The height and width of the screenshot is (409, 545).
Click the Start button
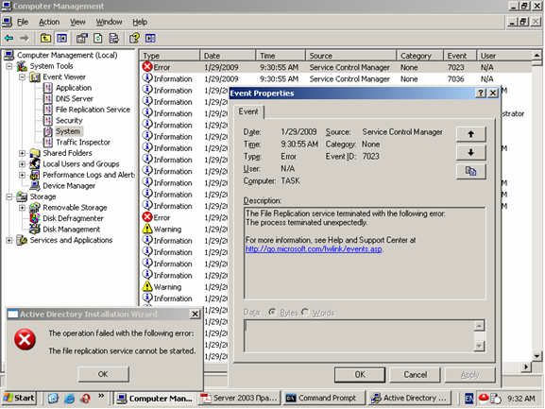(x=19, y=399)
